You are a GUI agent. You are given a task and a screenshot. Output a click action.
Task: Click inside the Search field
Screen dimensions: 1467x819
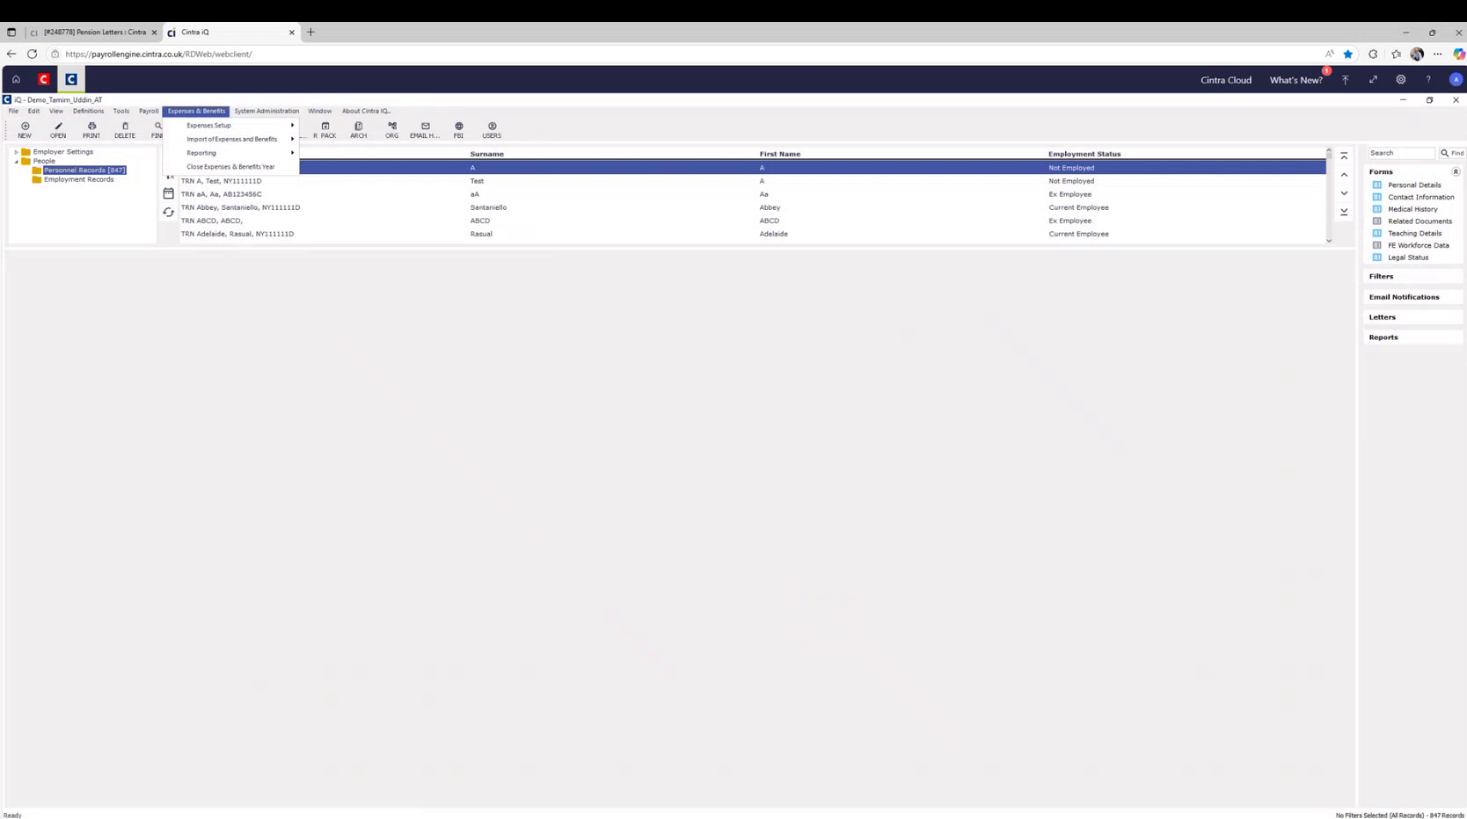tap(1400, 152)
